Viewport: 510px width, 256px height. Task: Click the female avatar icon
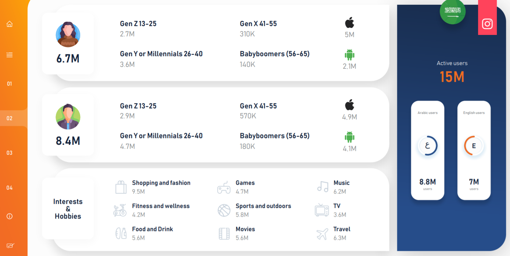coord(68,35)
